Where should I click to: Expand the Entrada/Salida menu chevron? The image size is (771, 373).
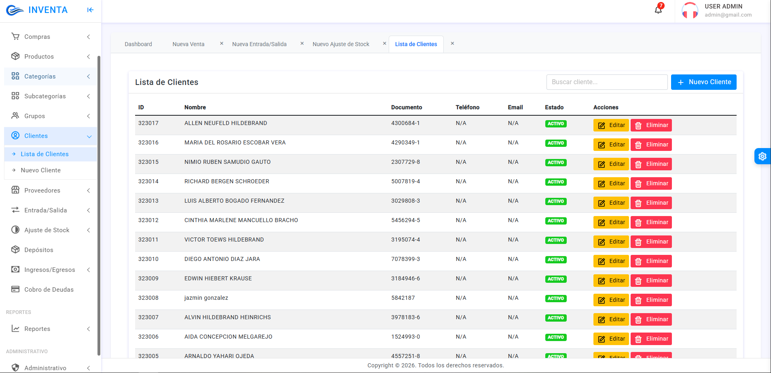click(x=88, y=210)
